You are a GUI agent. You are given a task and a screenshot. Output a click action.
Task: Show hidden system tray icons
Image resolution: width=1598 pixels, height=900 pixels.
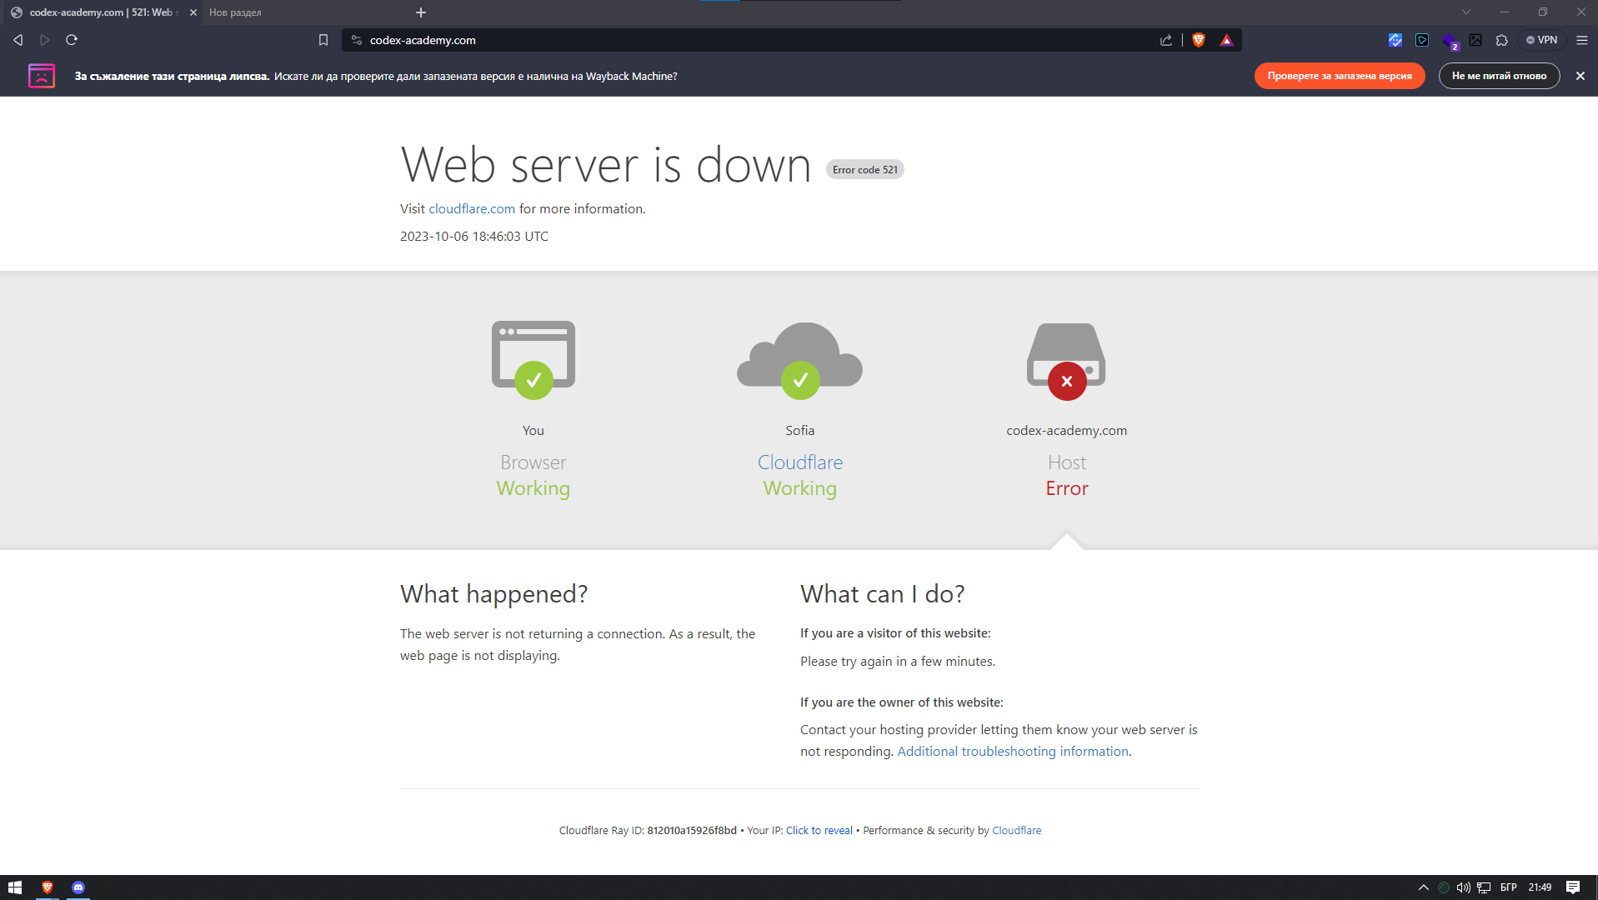tap(1424, 887)
